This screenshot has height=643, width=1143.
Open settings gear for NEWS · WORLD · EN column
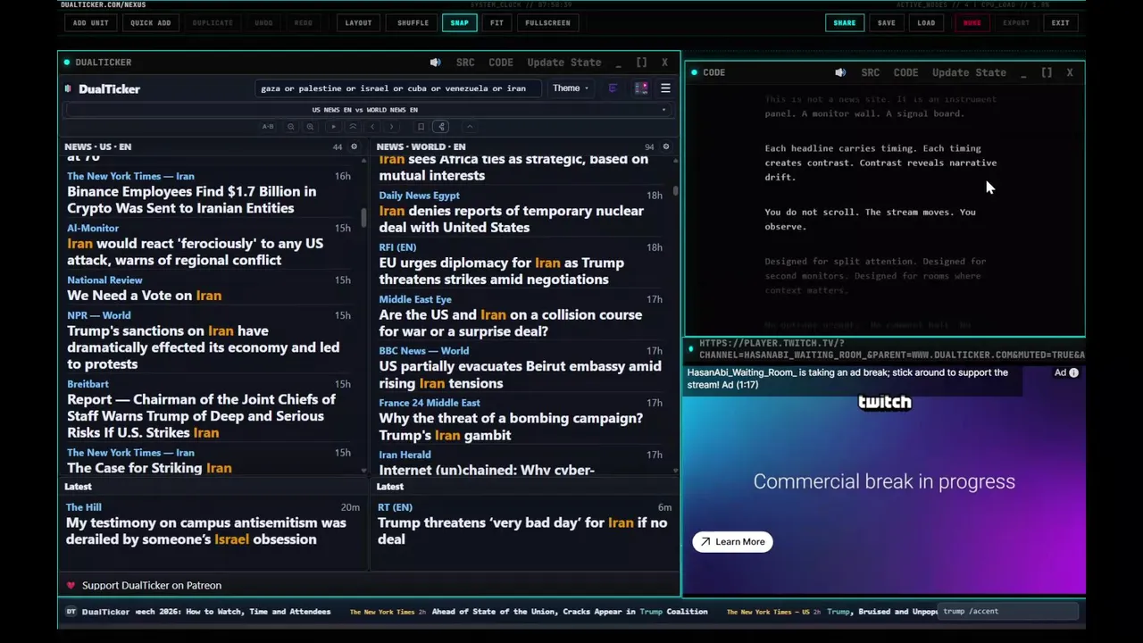click(x=665, y=146)
